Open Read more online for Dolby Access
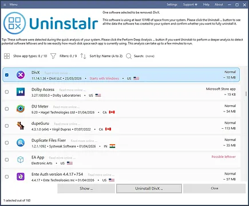249x206 pixels. pos(72,90)
